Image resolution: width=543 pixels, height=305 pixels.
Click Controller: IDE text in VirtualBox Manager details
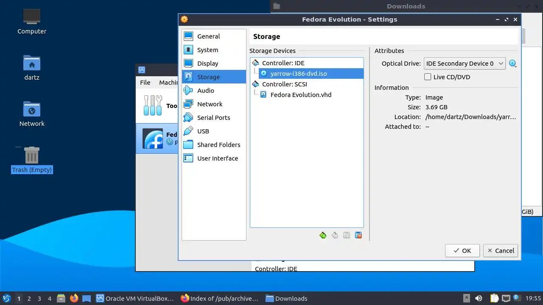click(276, 269)
